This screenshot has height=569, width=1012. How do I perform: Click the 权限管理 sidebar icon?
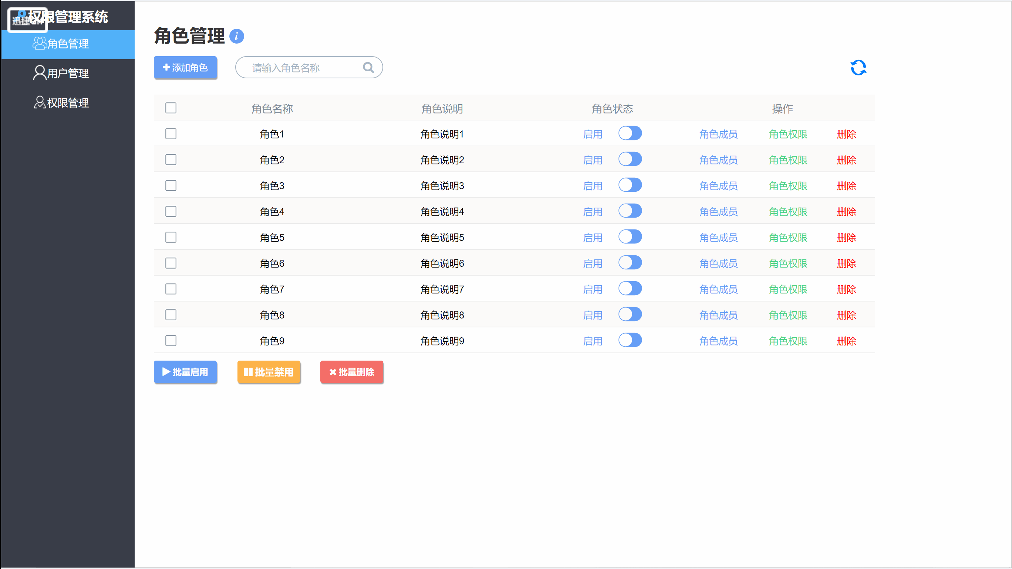coord(39,102)
